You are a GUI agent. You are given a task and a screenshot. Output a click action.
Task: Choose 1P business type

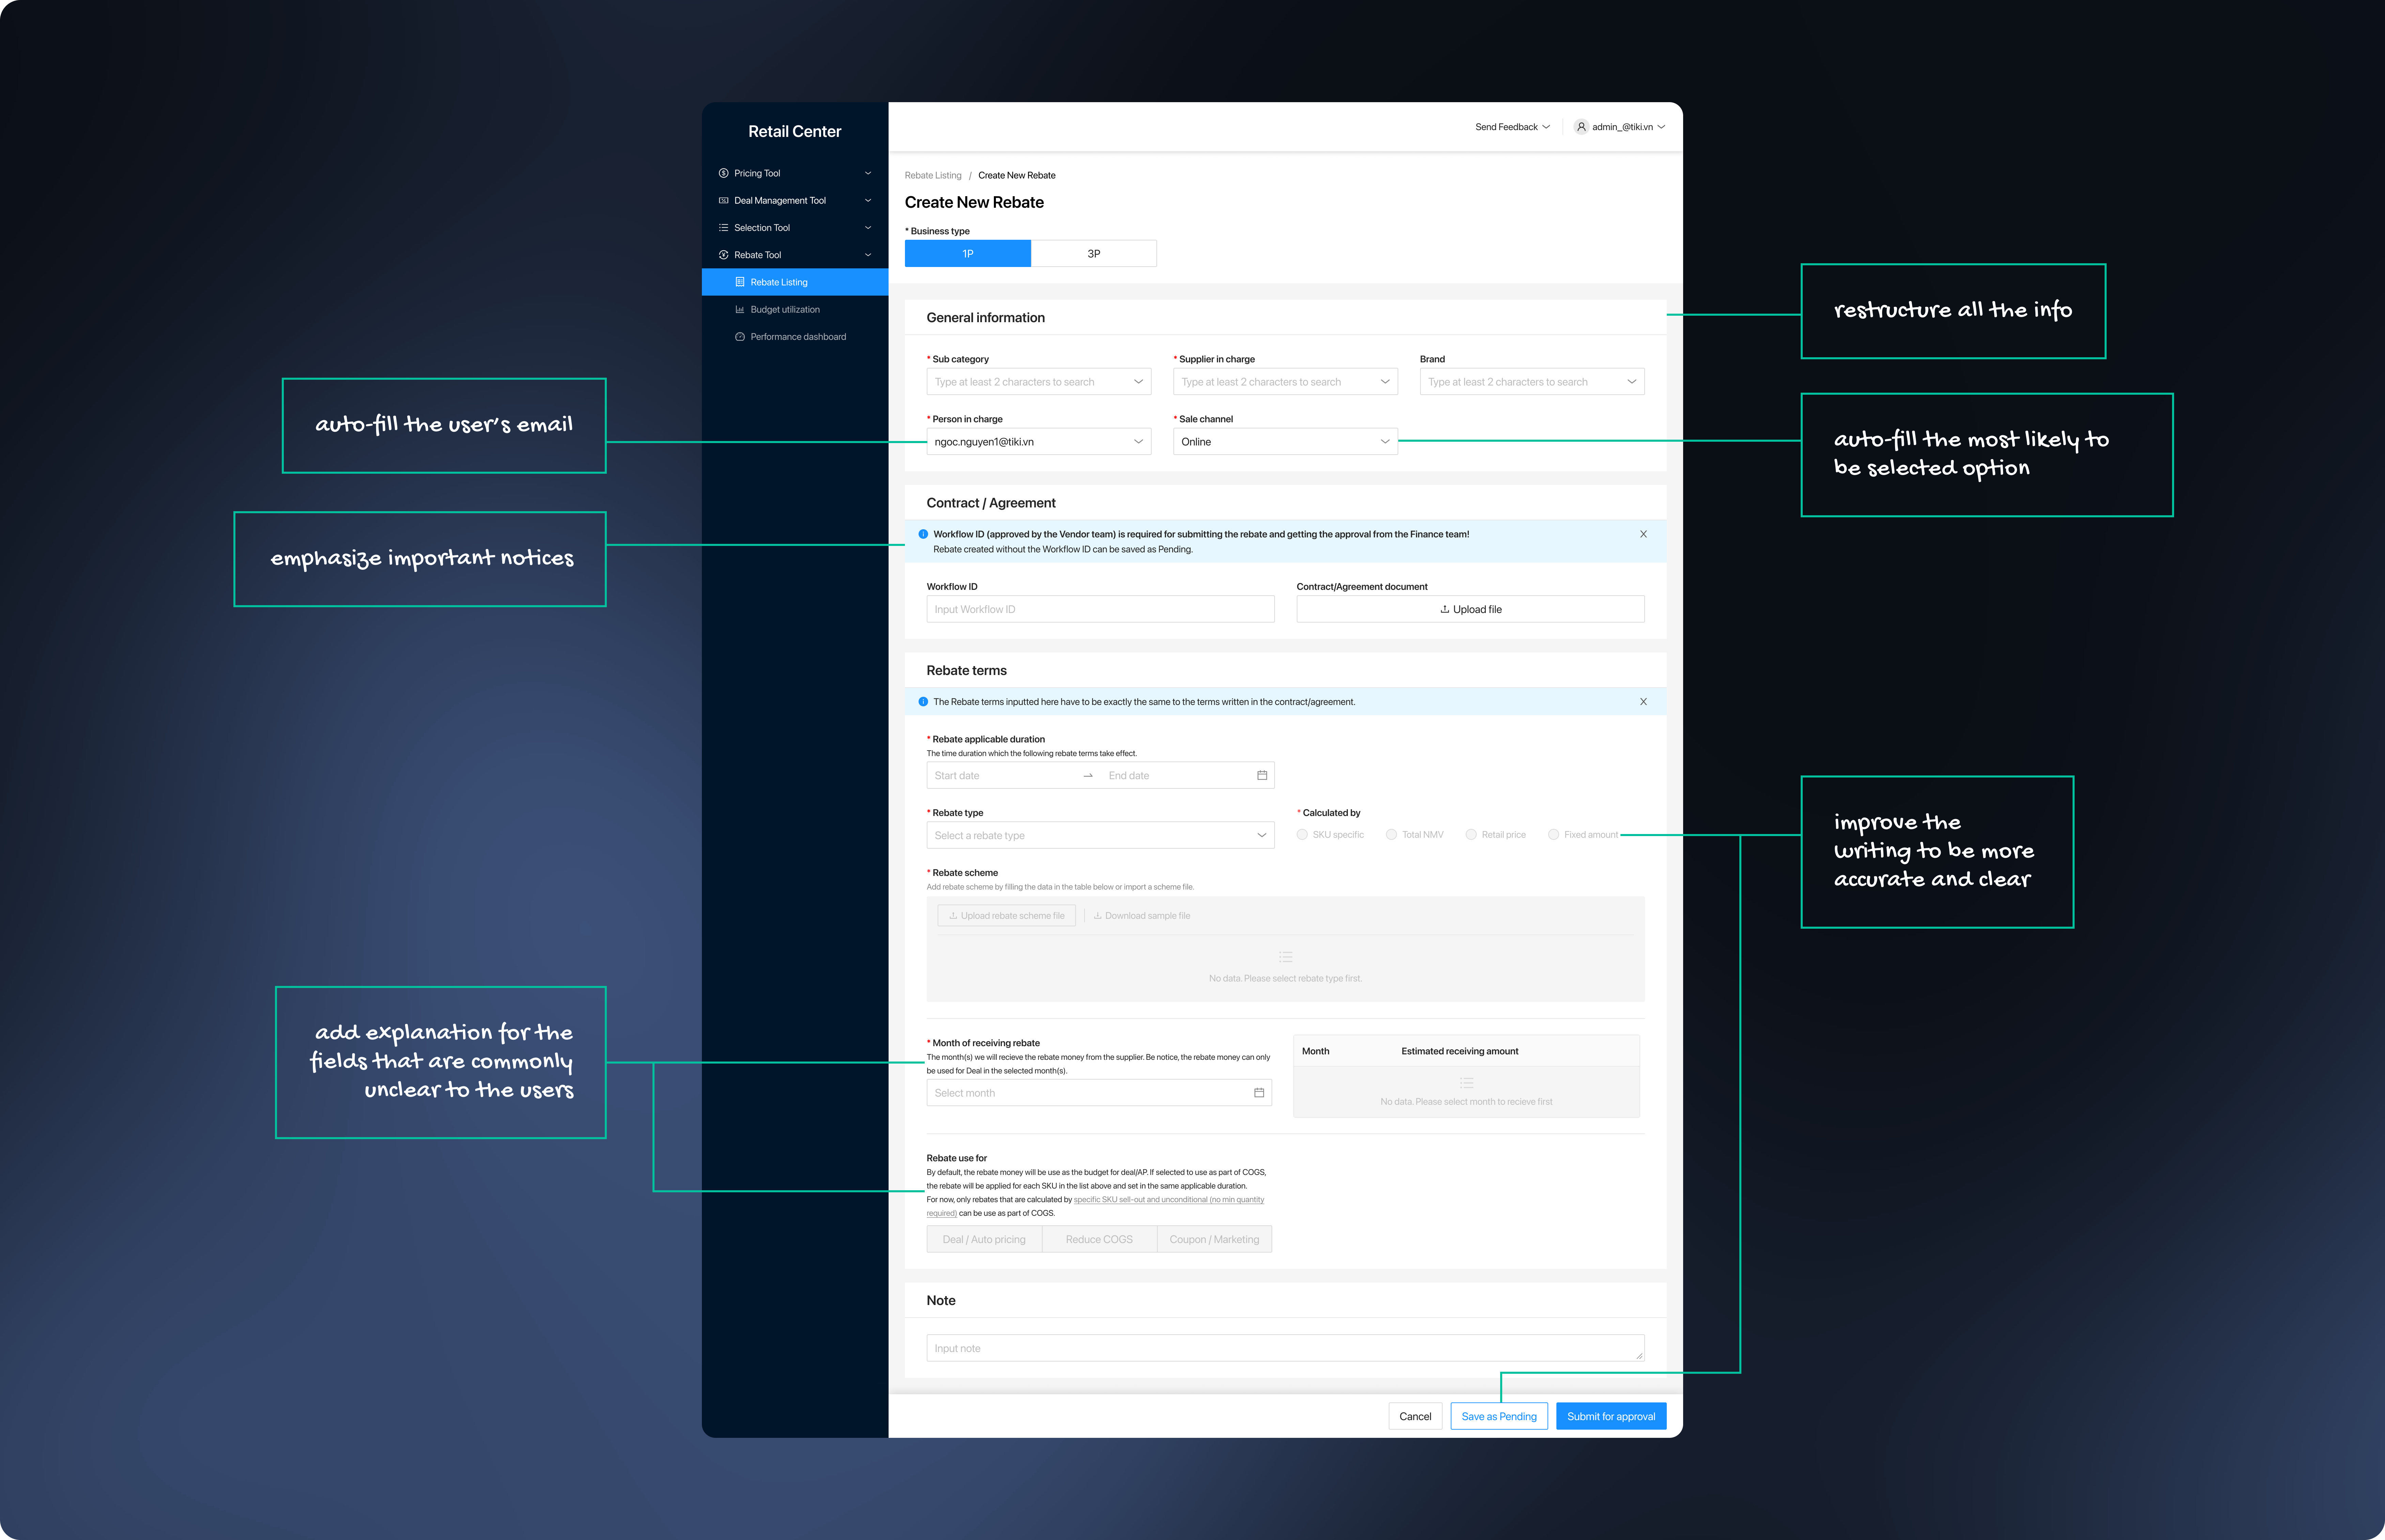pyautogui.click(x=967, y=254)
